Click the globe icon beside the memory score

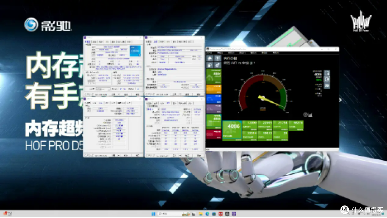(327, 79)
